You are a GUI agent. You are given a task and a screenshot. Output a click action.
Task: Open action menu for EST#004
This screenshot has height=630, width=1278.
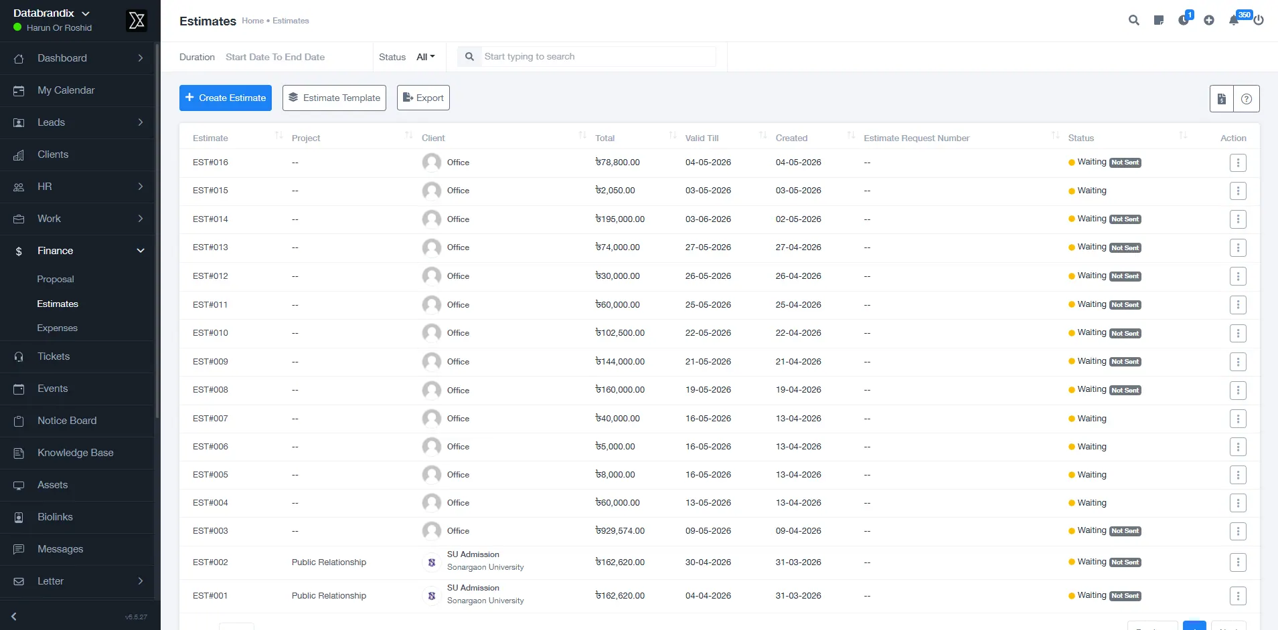pos(1238,503)
